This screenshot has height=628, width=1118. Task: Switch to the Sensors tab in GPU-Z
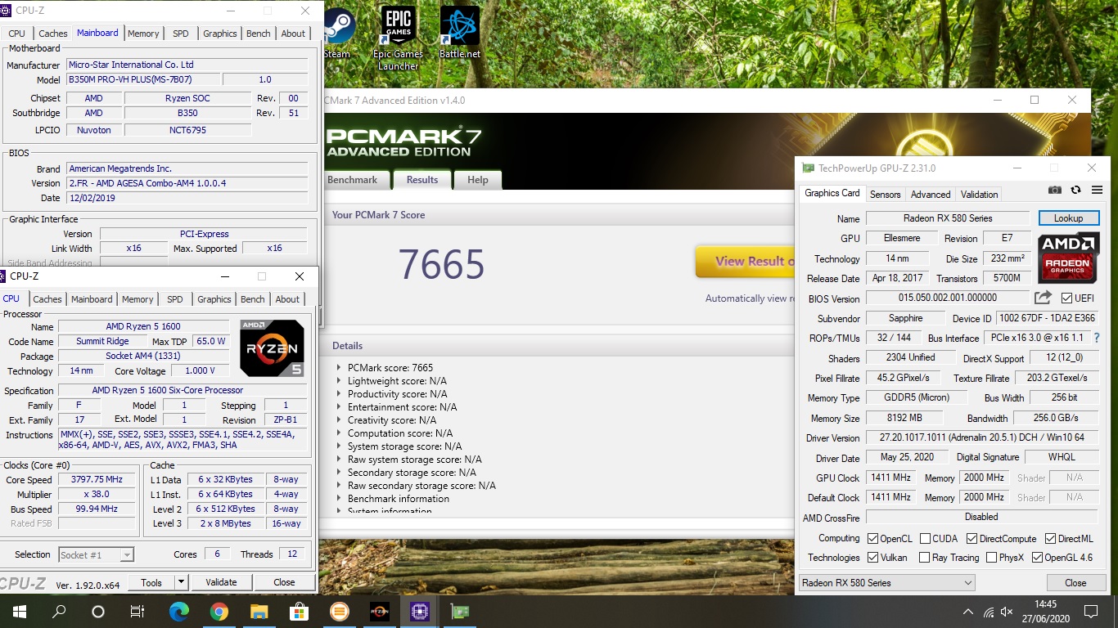click(x=885, y=195)
